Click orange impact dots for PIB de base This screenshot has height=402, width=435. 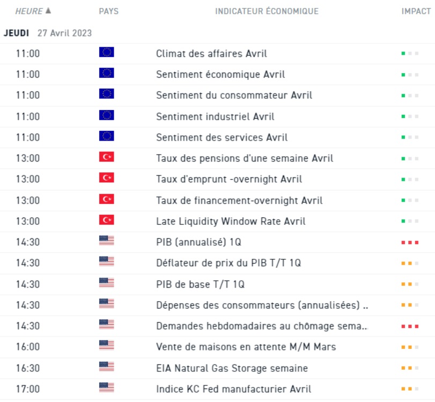tap(410, 284)
